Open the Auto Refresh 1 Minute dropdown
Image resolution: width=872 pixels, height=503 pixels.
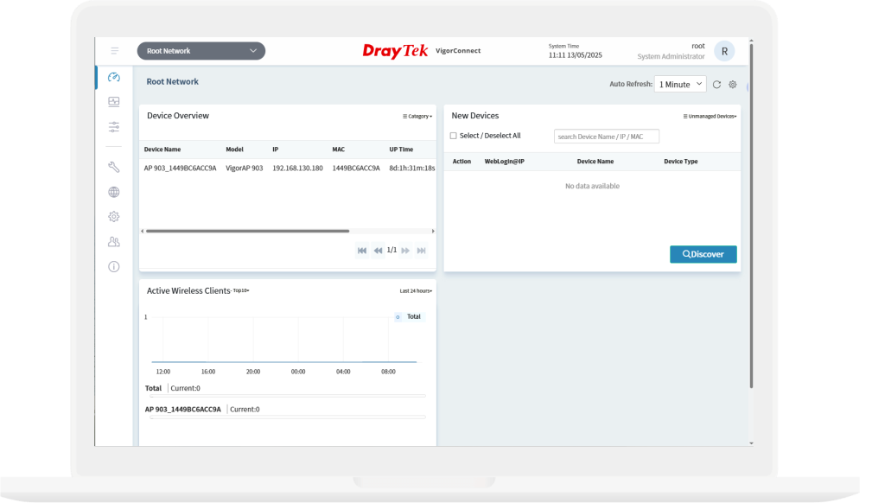[x=680, y=85]
